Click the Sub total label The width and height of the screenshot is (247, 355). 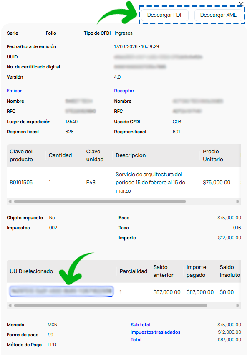(x=141, y=325)
